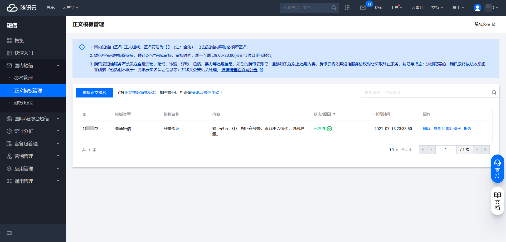506x242 pixels.
Task: Click the Tencent Cloud logo
Action: 22,8
